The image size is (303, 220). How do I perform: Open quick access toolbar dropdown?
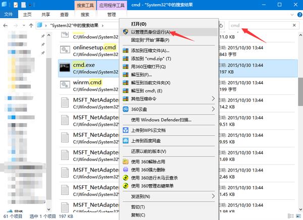(30, 5)
